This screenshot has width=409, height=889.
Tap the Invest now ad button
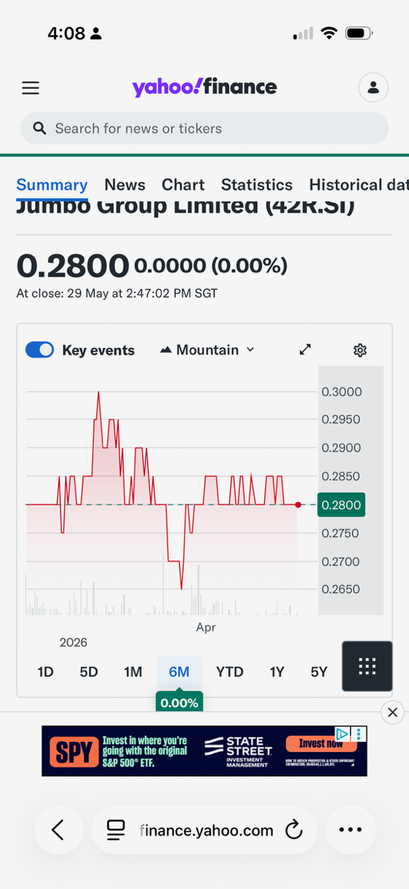coord(321,744)
